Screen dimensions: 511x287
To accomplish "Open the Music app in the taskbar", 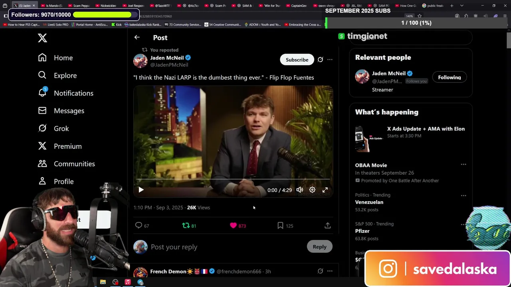I will [x=128, y=282].
